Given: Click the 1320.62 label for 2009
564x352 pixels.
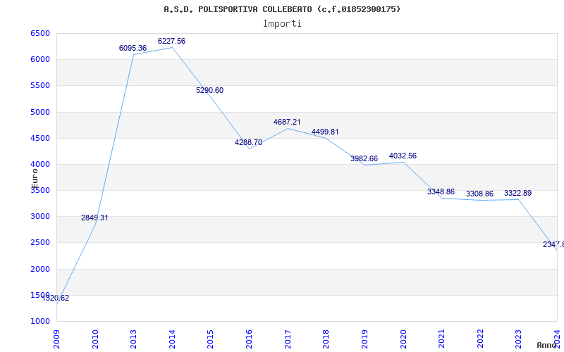Looking at the screenshot, I should pos(55,298).
